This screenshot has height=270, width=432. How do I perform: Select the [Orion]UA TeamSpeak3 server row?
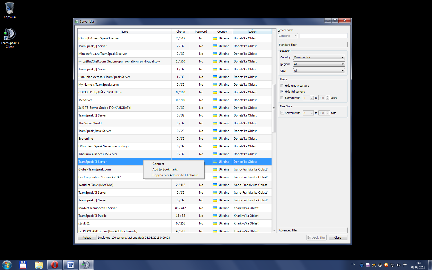[175, 38]
